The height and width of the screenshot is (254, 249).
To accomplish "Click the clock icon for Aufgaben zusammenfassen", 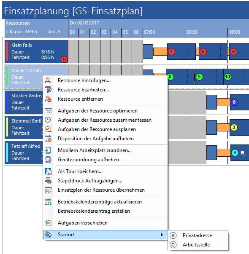I will click(48, 120).
